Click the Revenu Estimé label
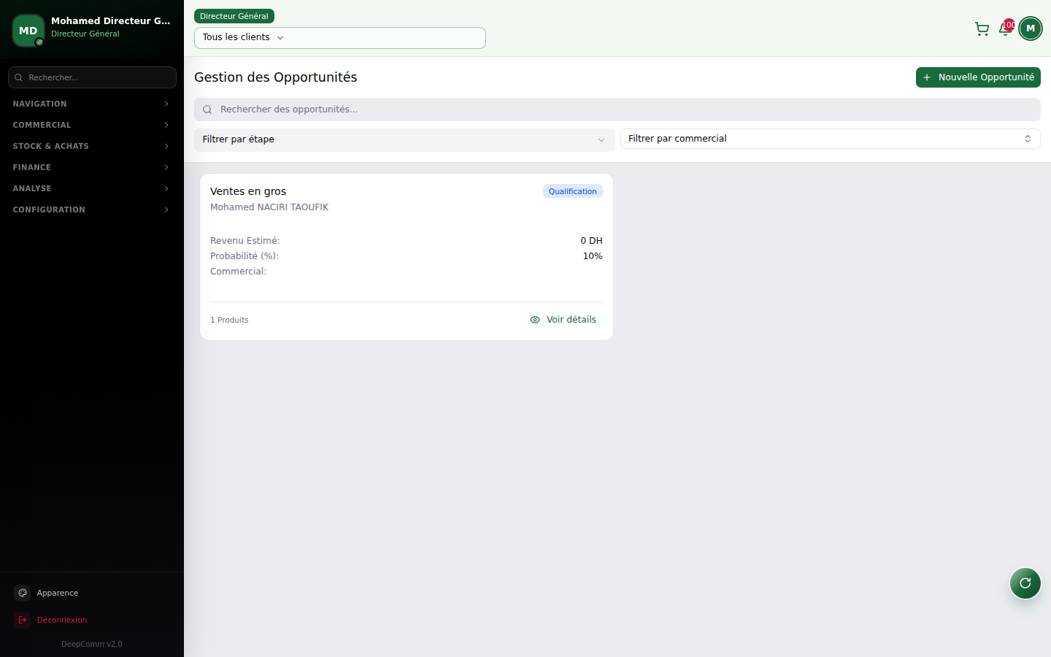This screenshot has height=657, width=1051. click(x=245, y=241)
